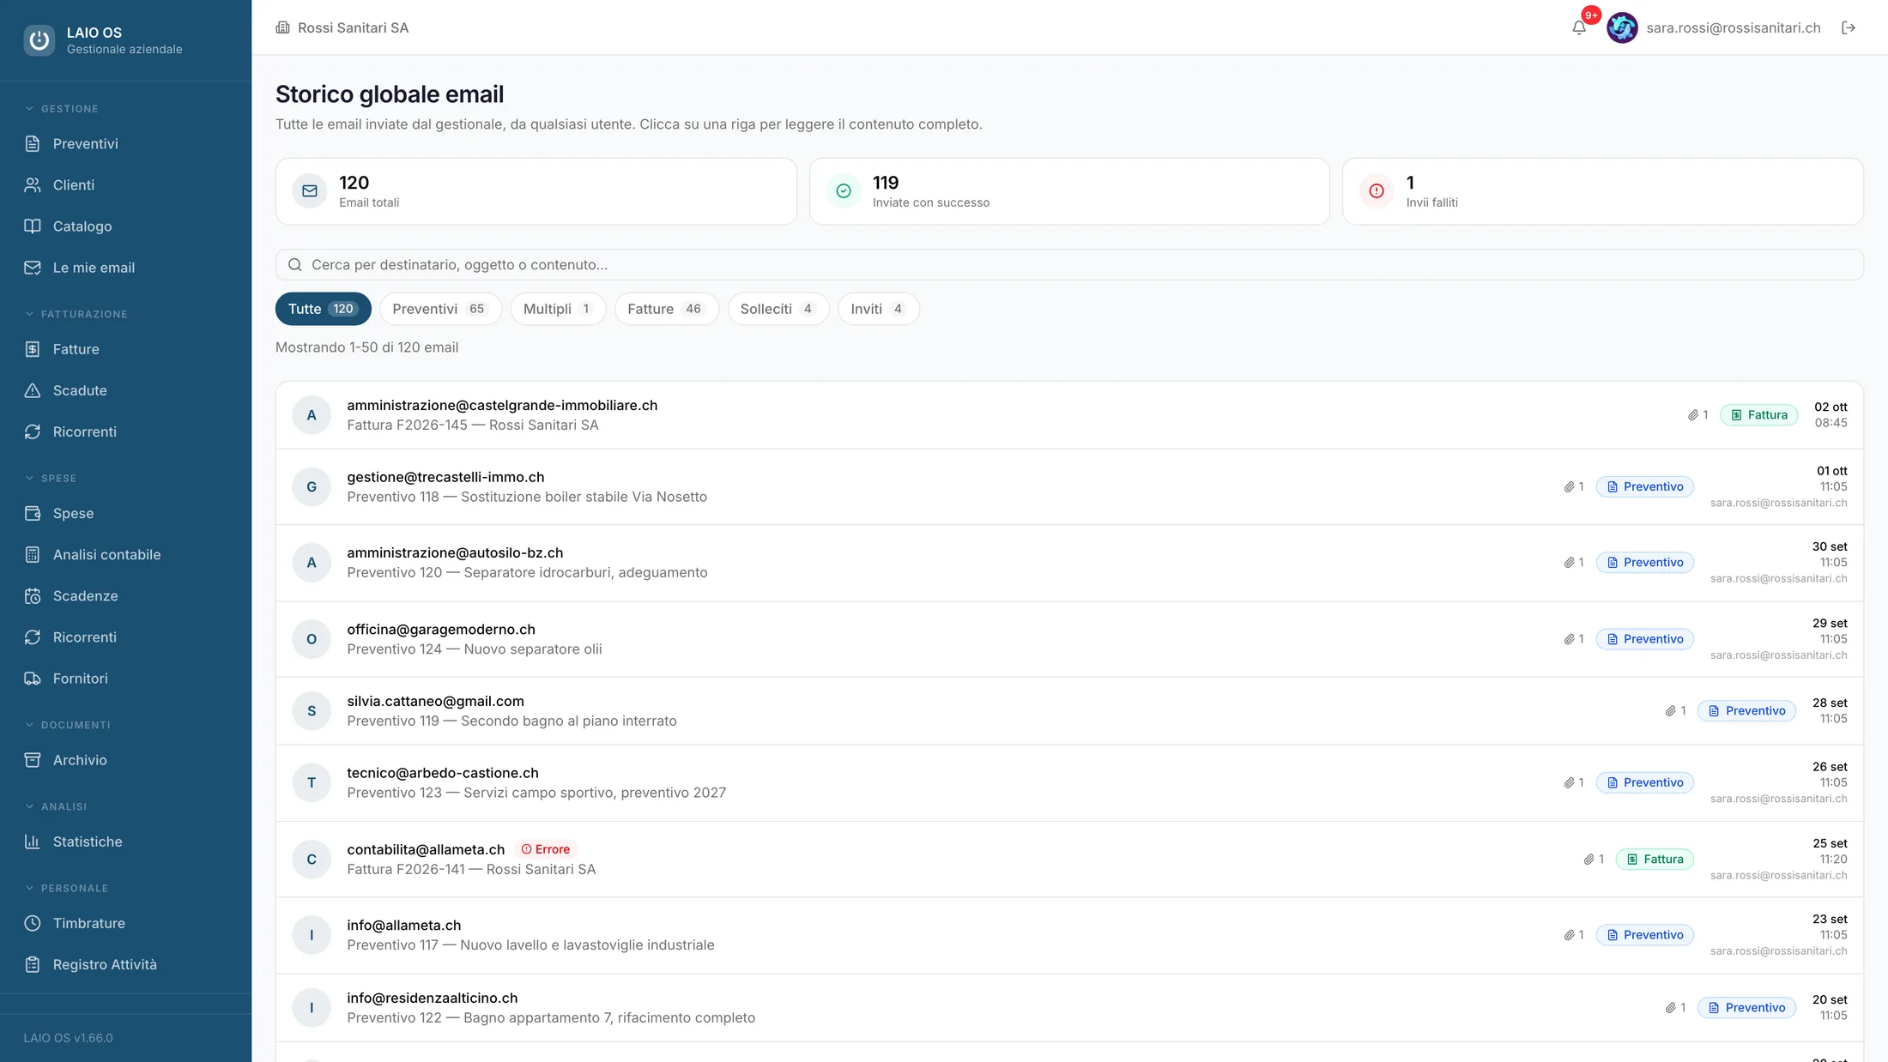The width and height of the screenshot is (1888, 1062).
Task: Open email to amministrazione@castelgrande-immobiliare.ch
Action: [1069, 415]
